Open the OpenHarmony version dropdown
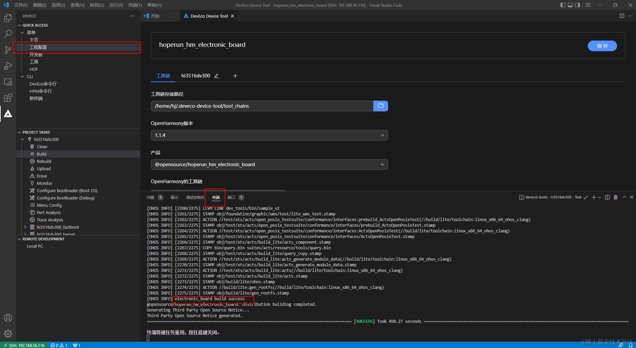Image resolution: width=636 pixels, height=348 pixels. click(269, 135)
